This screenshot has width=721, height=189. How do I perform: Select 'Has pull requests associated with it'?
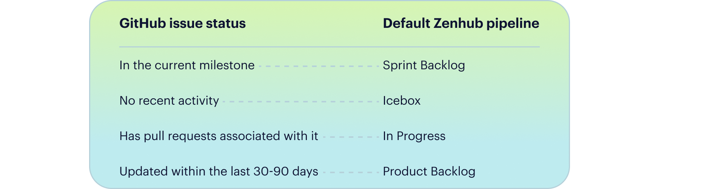click(x=219, y=136)
